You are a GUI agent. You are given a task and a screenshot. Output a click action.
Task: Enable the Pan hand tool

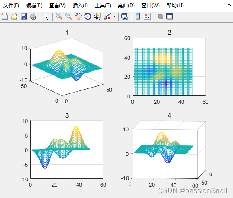click(78, 16)
